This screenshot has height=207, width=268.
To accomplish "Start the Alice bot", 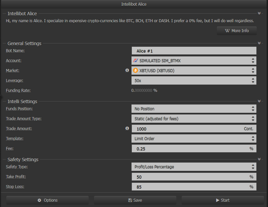I will (x=223, y=200).
